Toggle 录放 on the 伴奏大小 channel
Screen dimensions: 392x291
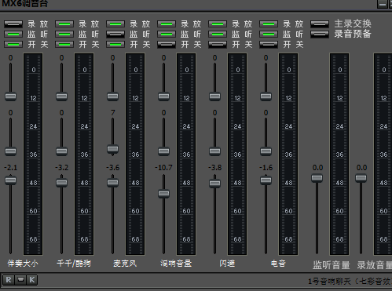point(13,24)
